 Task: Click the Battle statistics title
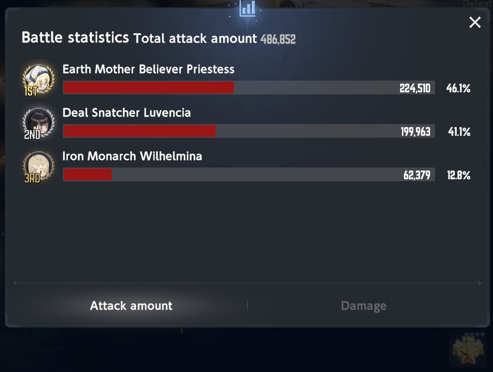click(x=75, y=38)
